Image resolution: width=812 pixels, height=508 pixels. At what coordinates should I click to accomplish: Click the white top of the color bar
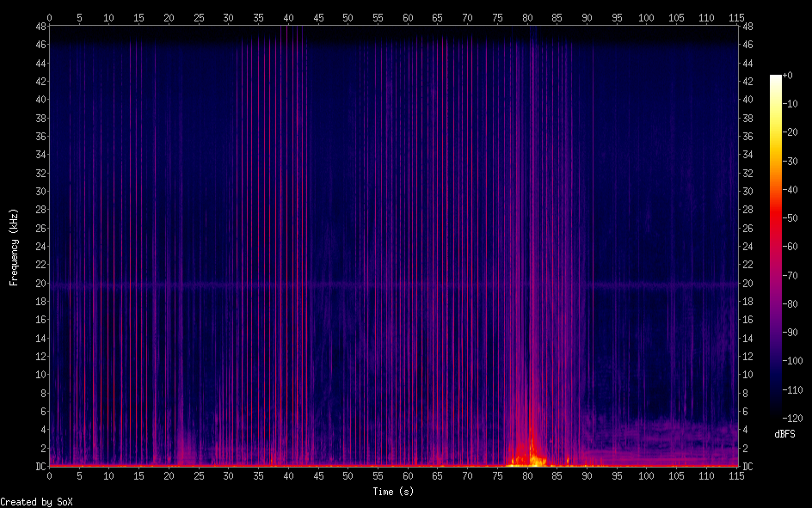click(776, 79)
